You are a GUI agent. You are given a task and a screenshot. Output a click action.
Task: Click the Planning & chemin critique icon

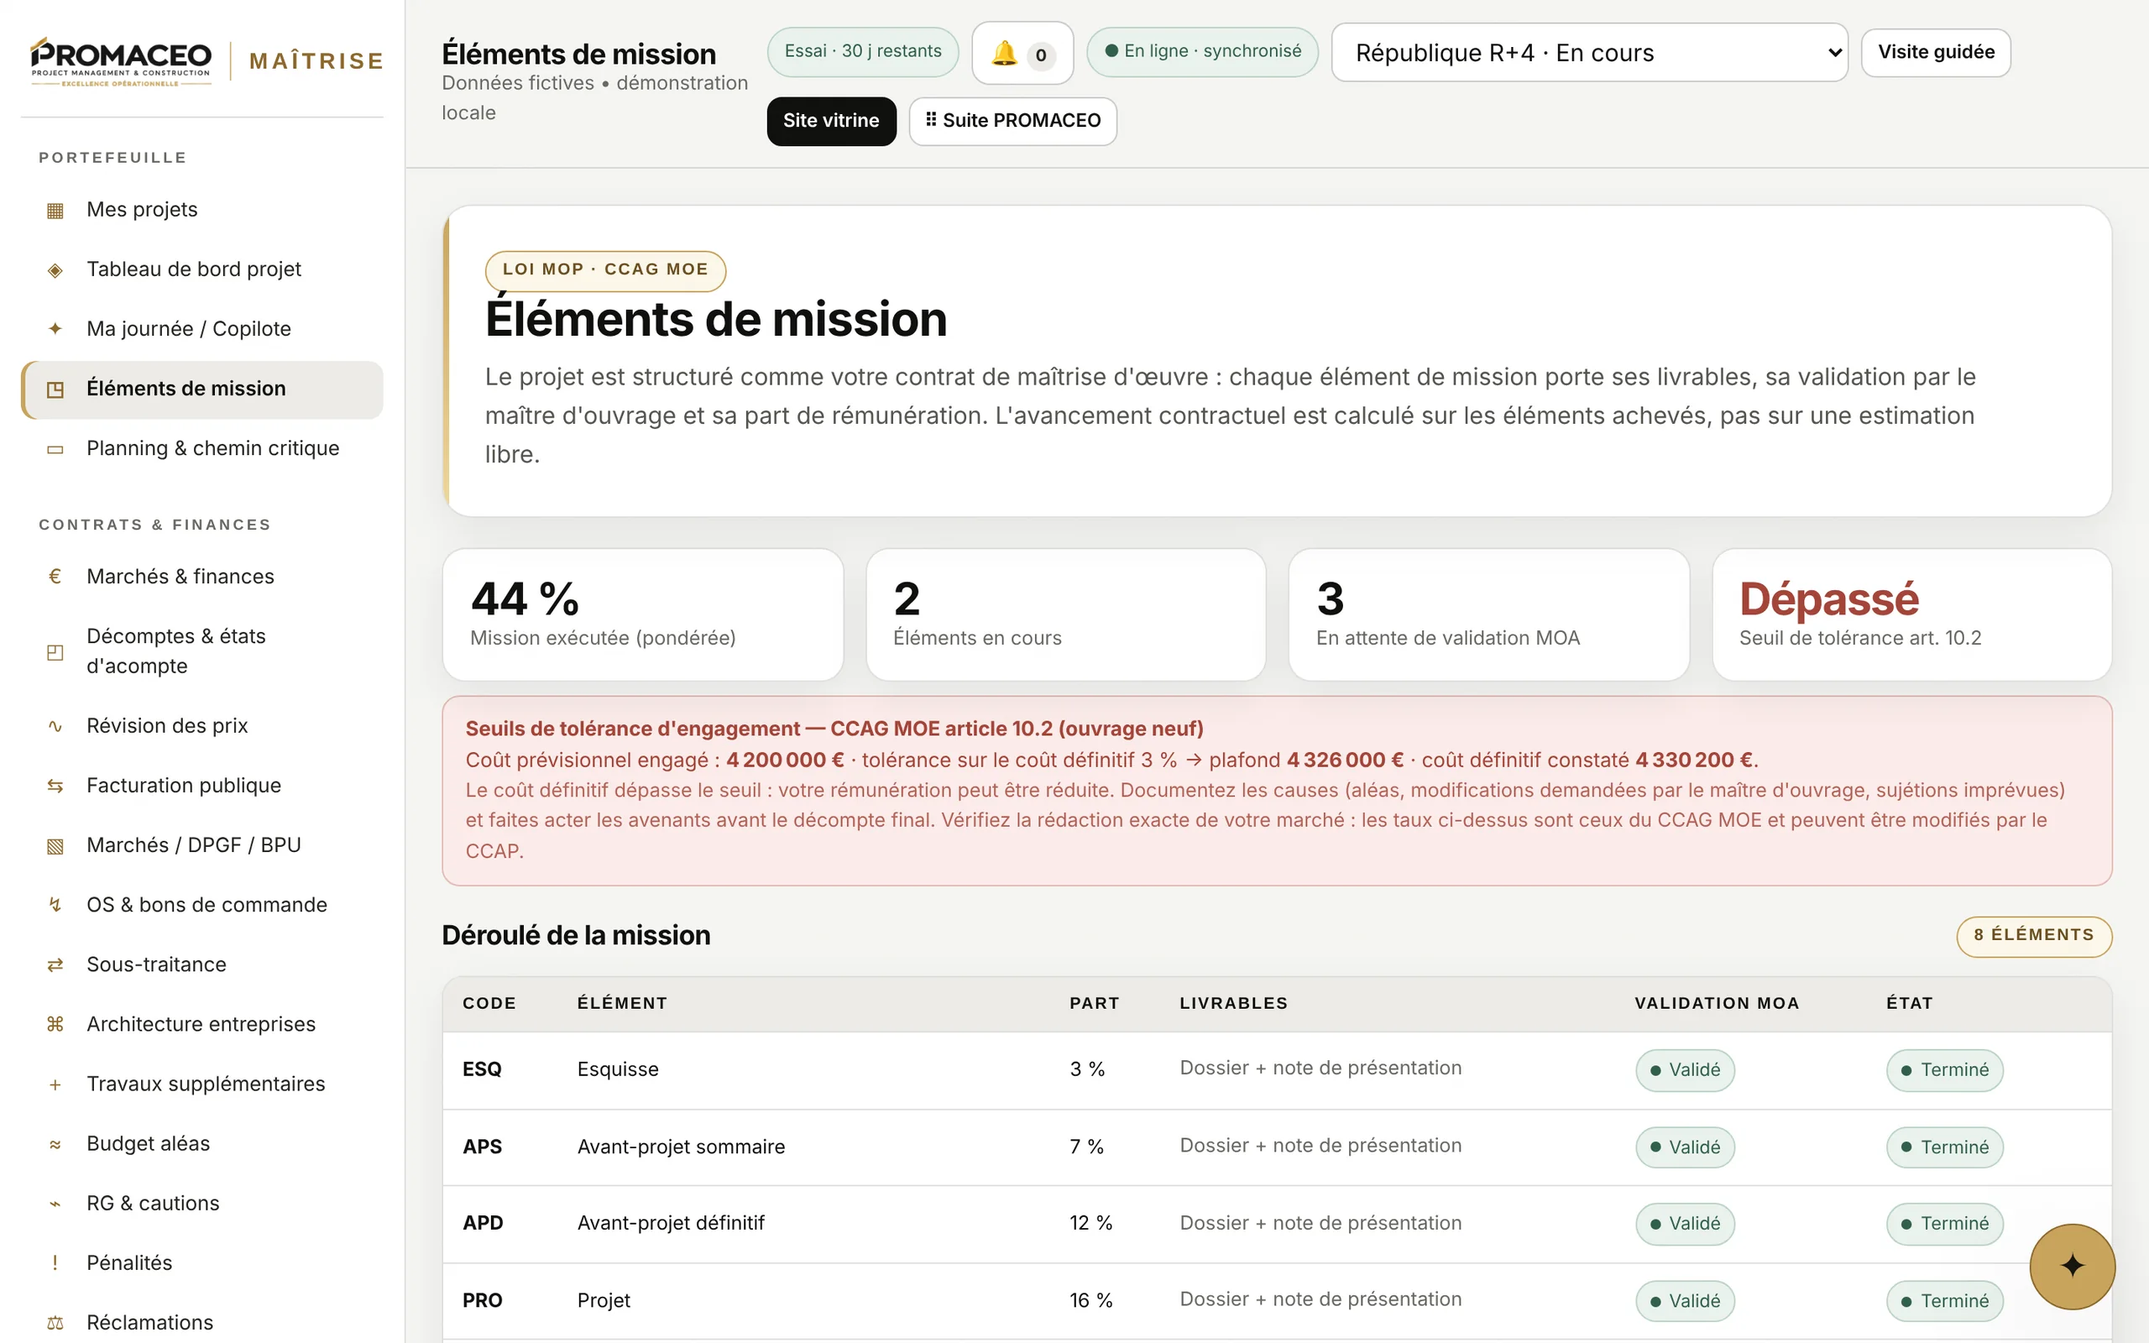55,449
